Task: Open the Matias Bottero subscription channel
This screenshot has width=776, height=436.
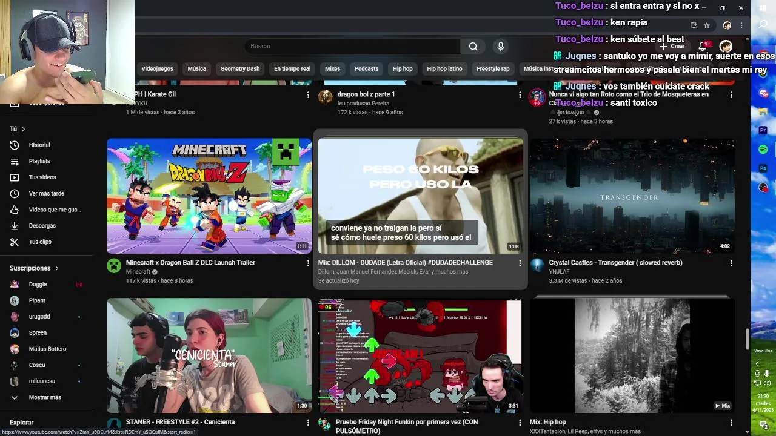Action: 47,349
